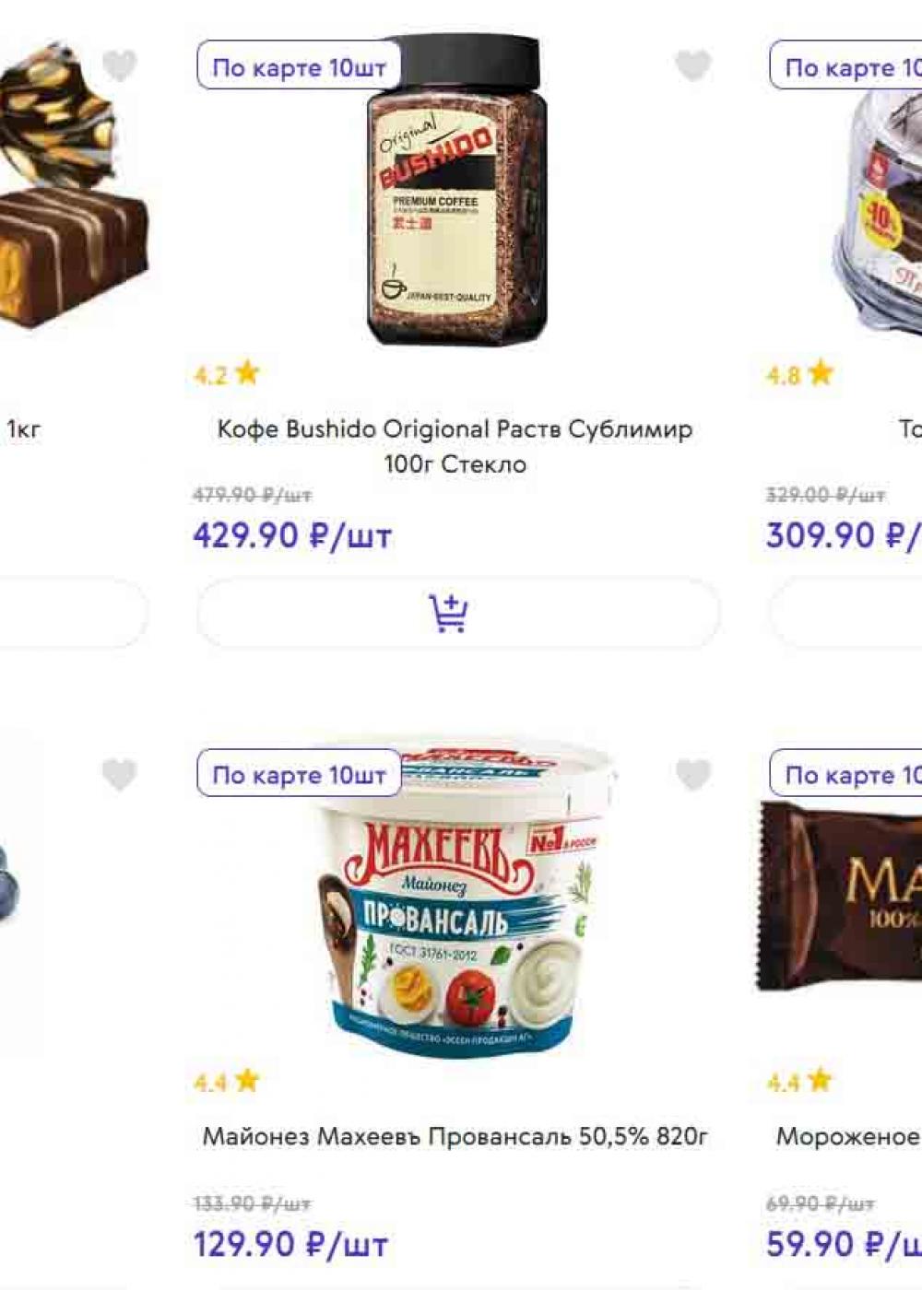Image resolution: width=922 pixels, height=1290 pixels.
Task: Toggle favorite heart on chocolate candy item
Action: [119, 65]
